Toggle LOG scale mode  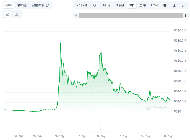tap(154, 5)
